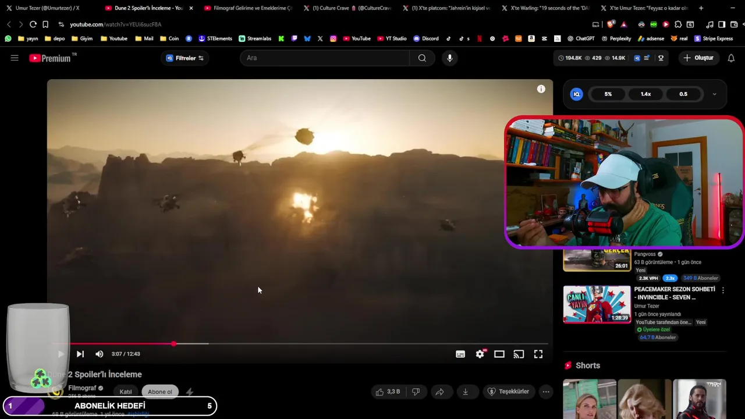The image size is (745, 419).
Task: Open the player settings gear
Action: pos(480,354)
